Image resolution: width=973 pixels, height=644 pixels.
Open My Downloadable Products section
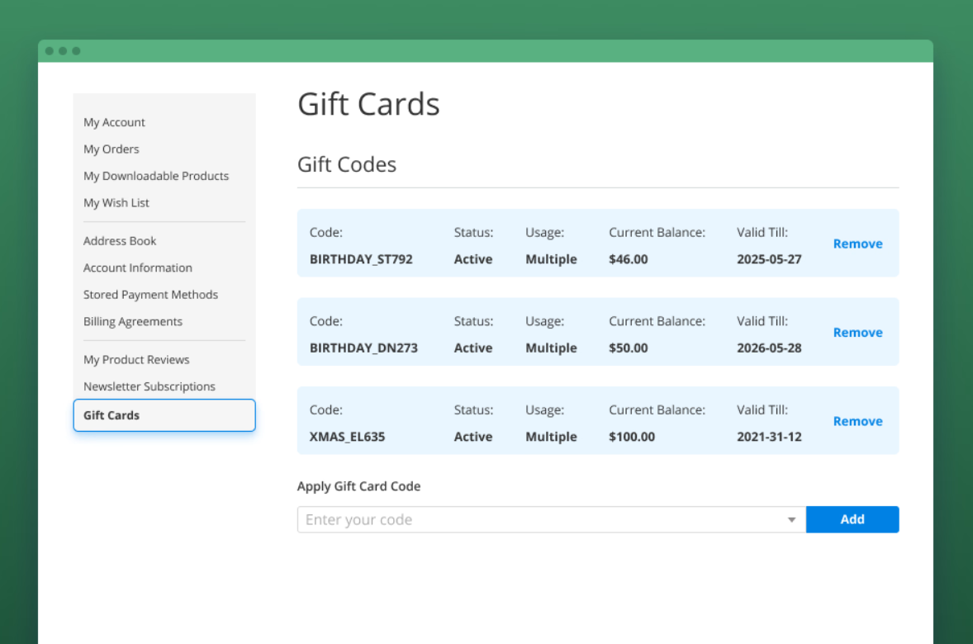pos(155,176)
